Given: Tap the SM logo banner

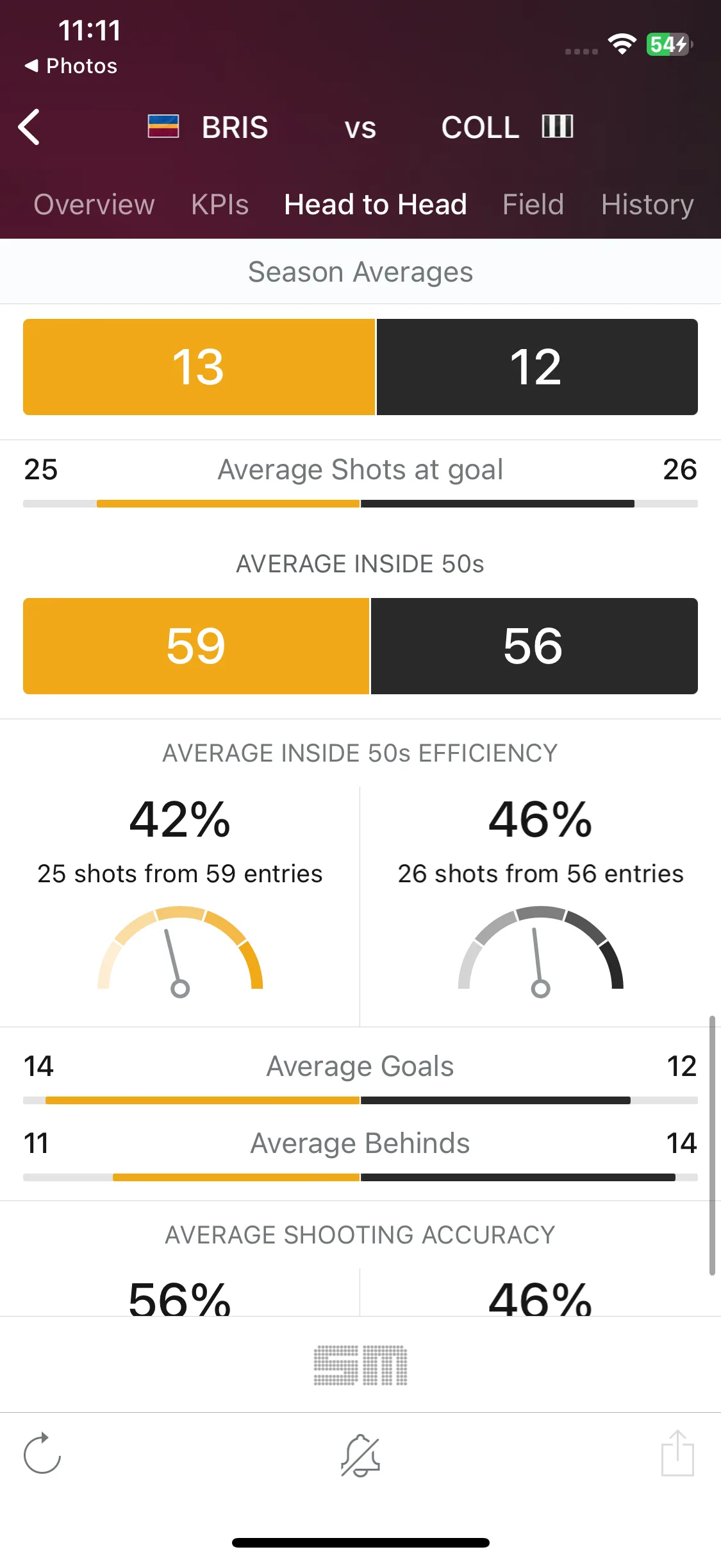Looking at the screenshot, I should pyautogui.click(x=360, y=1365).
